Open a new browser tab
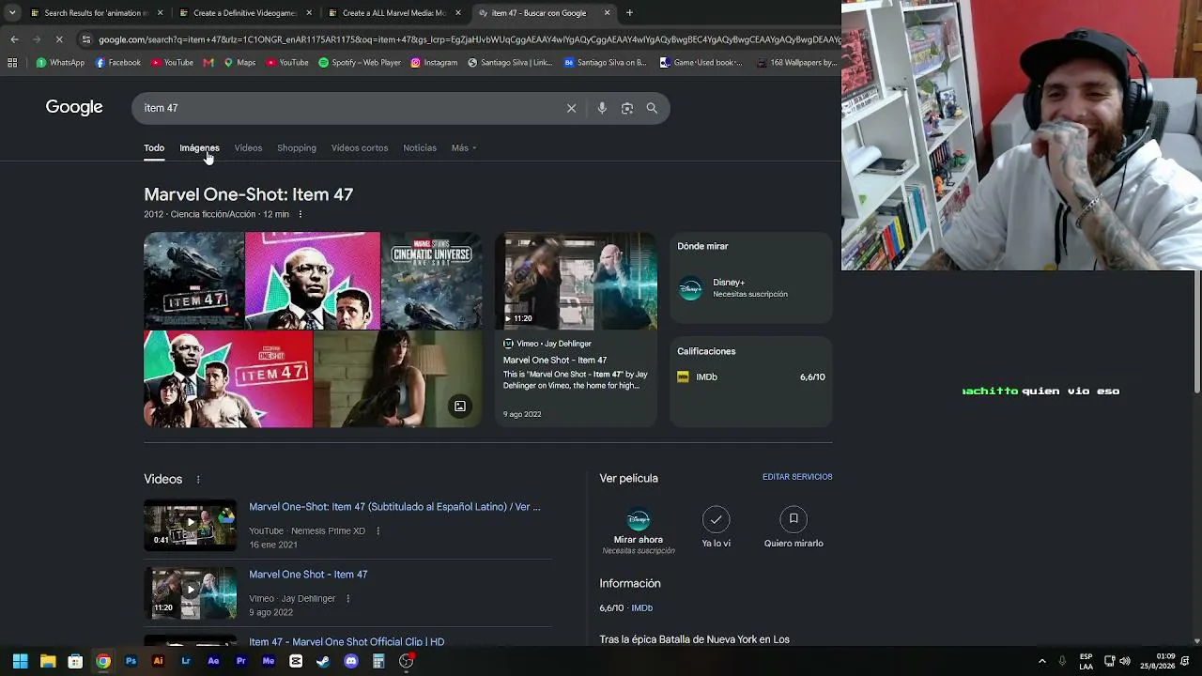Screen dimensions: 1202x676 pos(629,13)
